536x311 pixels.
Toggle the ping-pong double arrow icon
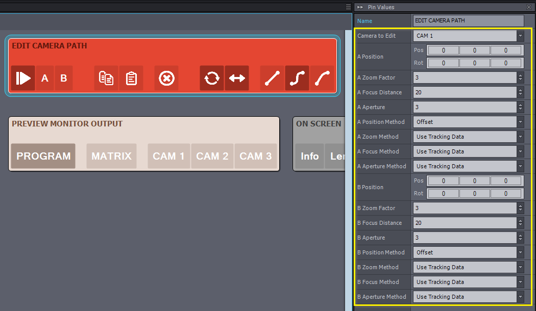[237, 78]
